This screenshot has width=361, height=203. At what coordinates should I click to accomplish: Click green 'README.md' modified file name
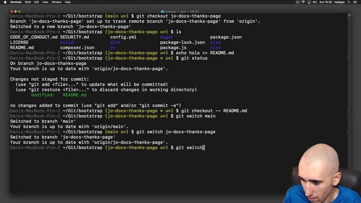pos(74,95)
